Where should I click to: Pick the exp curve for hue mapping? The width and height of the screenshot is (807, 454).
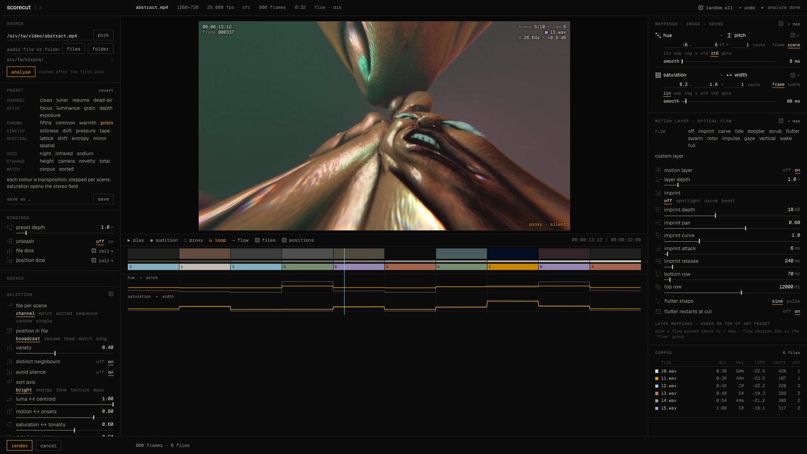[678, 54]
